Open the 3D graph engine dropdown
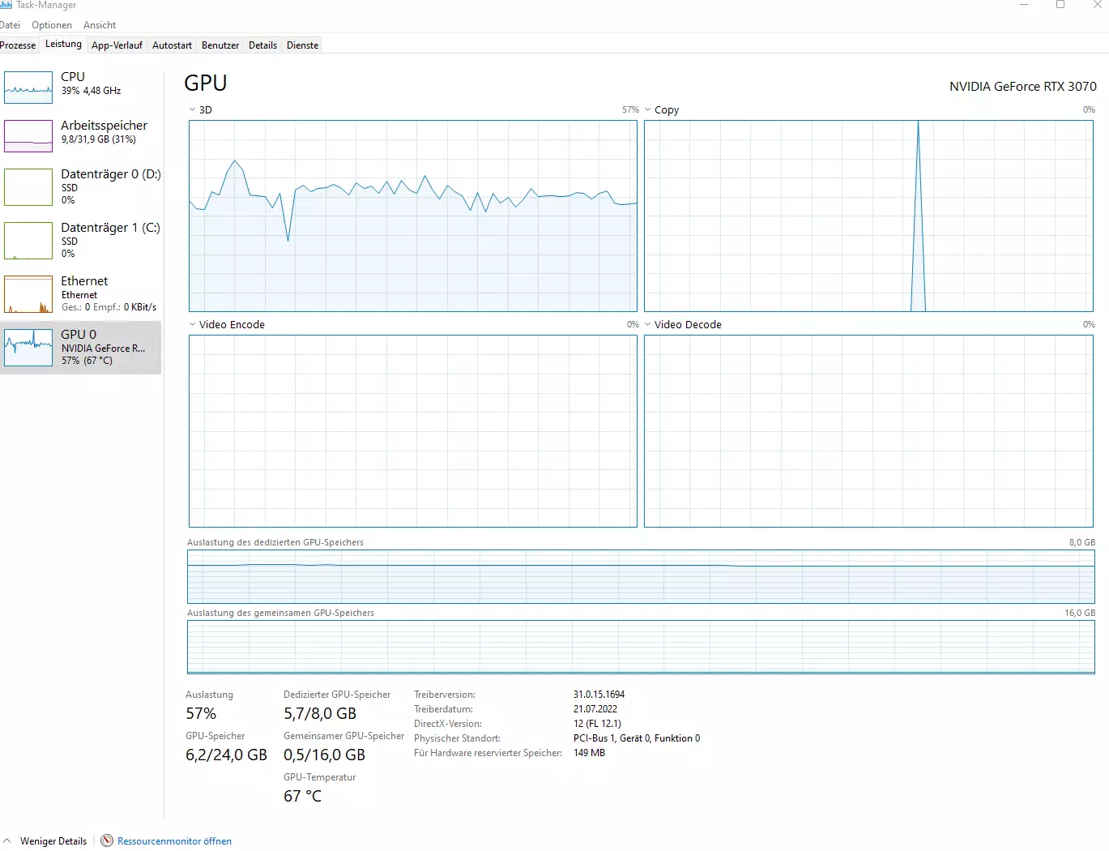 tap(193, 109)
